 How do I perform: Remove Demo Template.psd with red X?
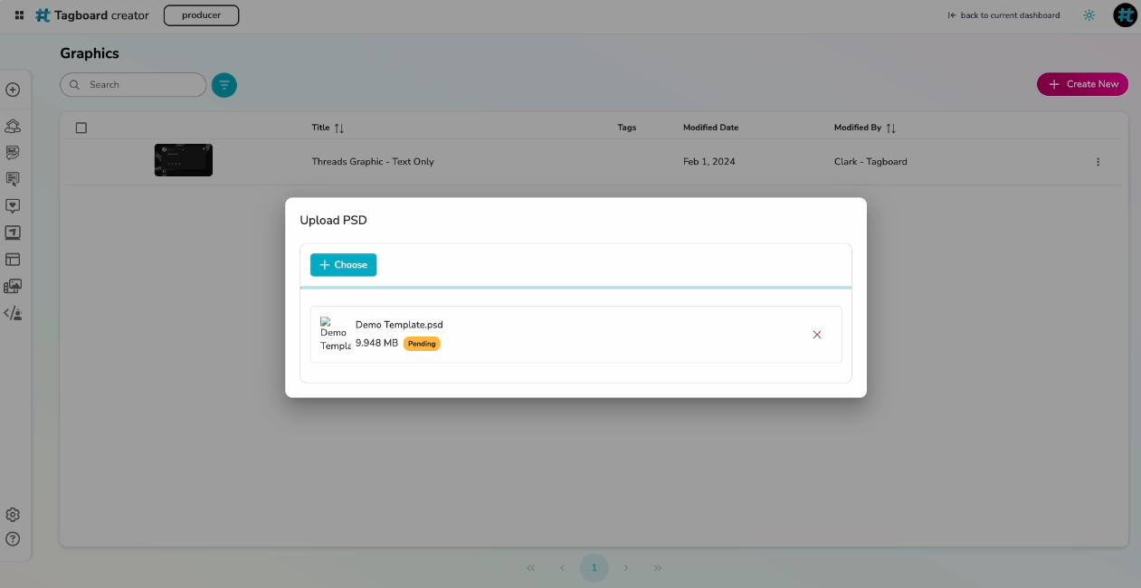(817, 335)
